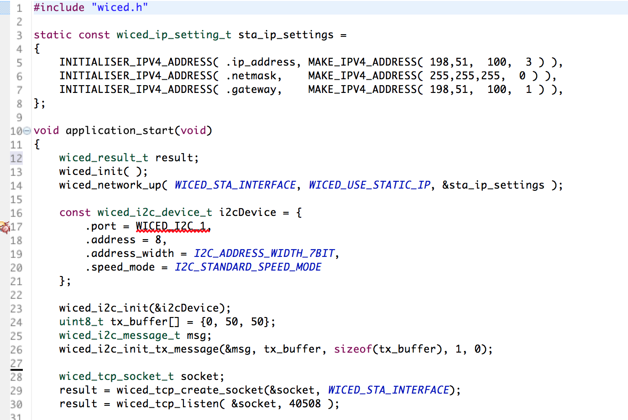This screenshot has width=628, height=420.
Task: Click uint8_t type on line 24
Action: (81, 322)
